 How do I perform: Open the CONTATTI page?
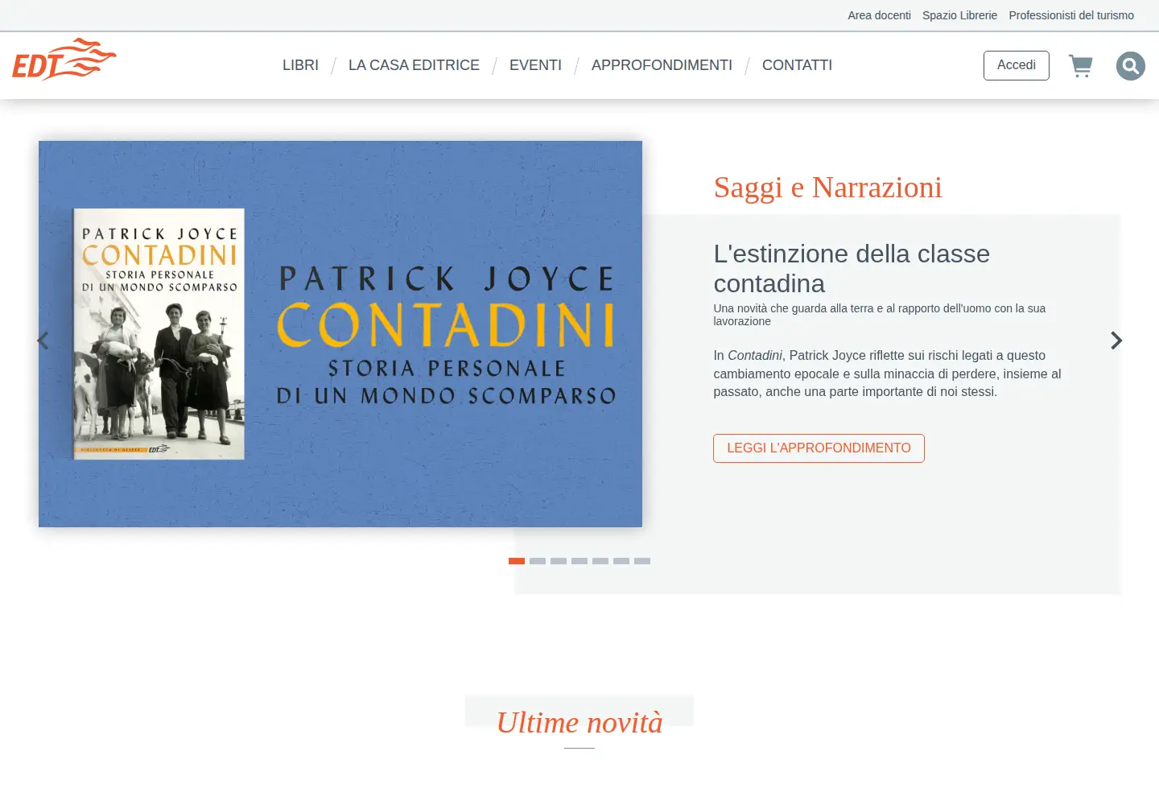point(797,65)
